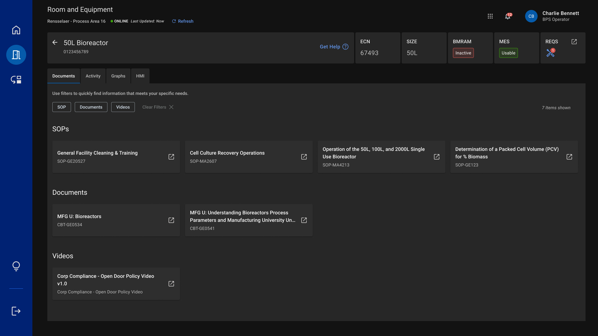Screen dimensions: 598x336
Task: Click the Inactive BMRAM status badge
Action: (463, 53)
